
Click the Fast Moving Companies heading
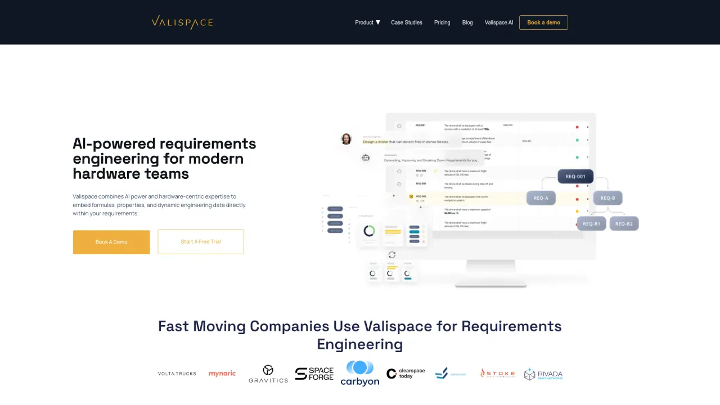click(360, 335)
